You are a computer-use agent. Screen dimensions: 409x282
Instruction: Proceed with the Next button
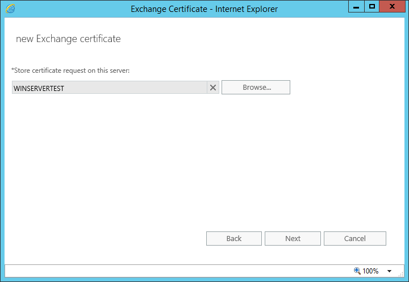pyautogui.click(x=293, y=239)
